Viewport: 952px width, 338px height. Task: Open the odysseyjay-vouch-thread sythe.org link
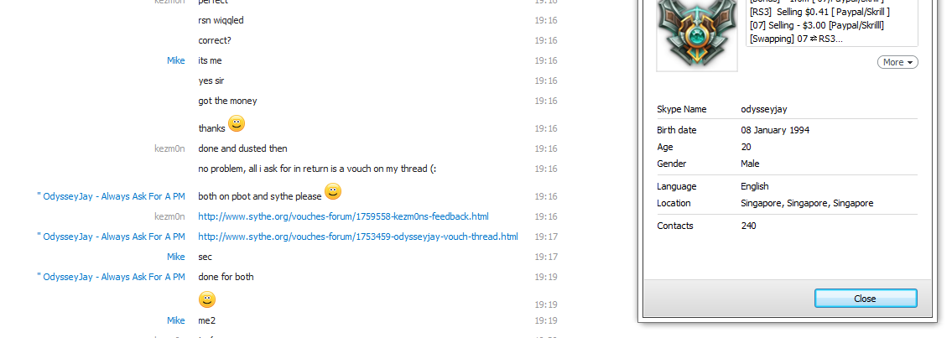click(x=358, y=237)
